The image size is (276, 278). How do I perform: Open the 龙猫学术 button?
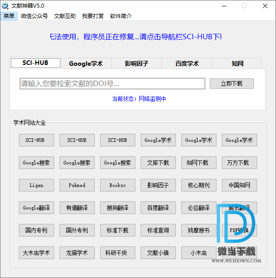77,253
